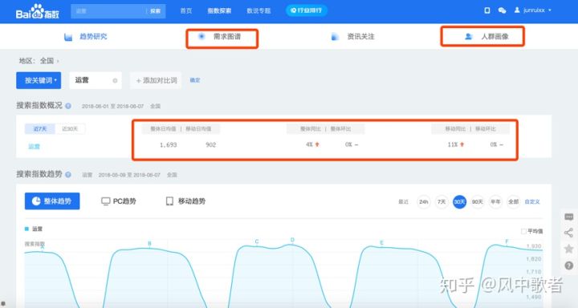Open the junruixx user dropdown
Viewport: 578px width, 308px height.
click(533, 10)
